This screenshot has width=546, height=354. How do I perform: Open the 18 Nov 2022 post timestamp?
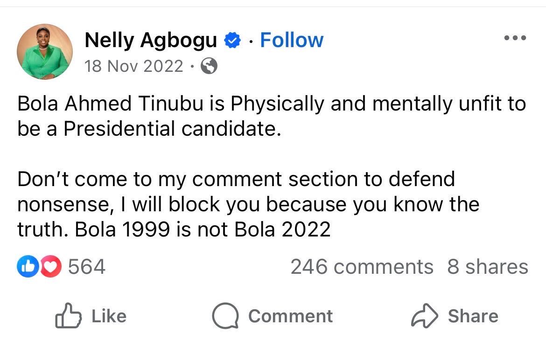click(134, 67)
